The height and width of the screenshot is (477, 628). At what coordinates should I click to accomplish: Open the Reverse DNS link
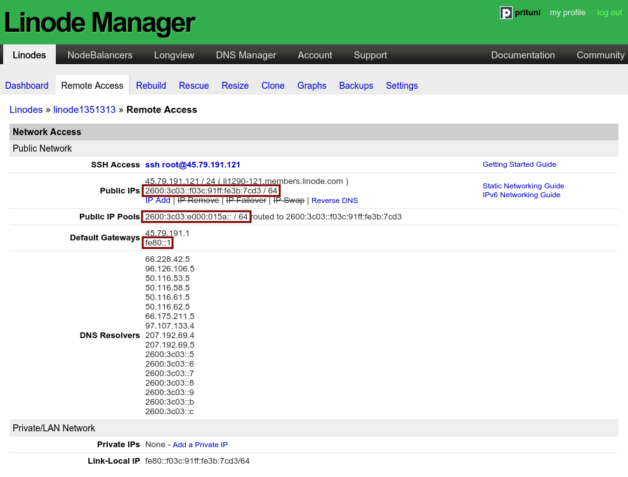[335, 200]
